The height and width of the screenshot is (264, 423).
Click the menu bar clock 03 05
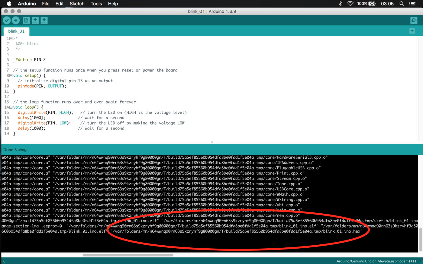[387, 4]
